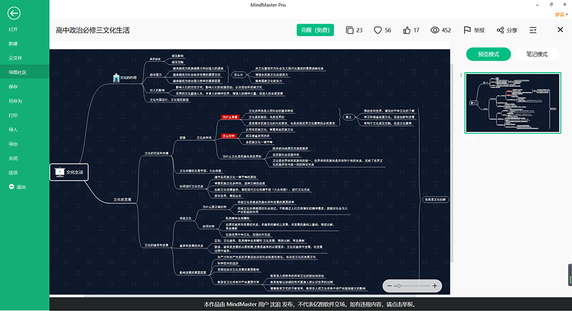
Task: Click the back arrow in the green sidebar
Action: pyautogui.click(x=14, y=13)
